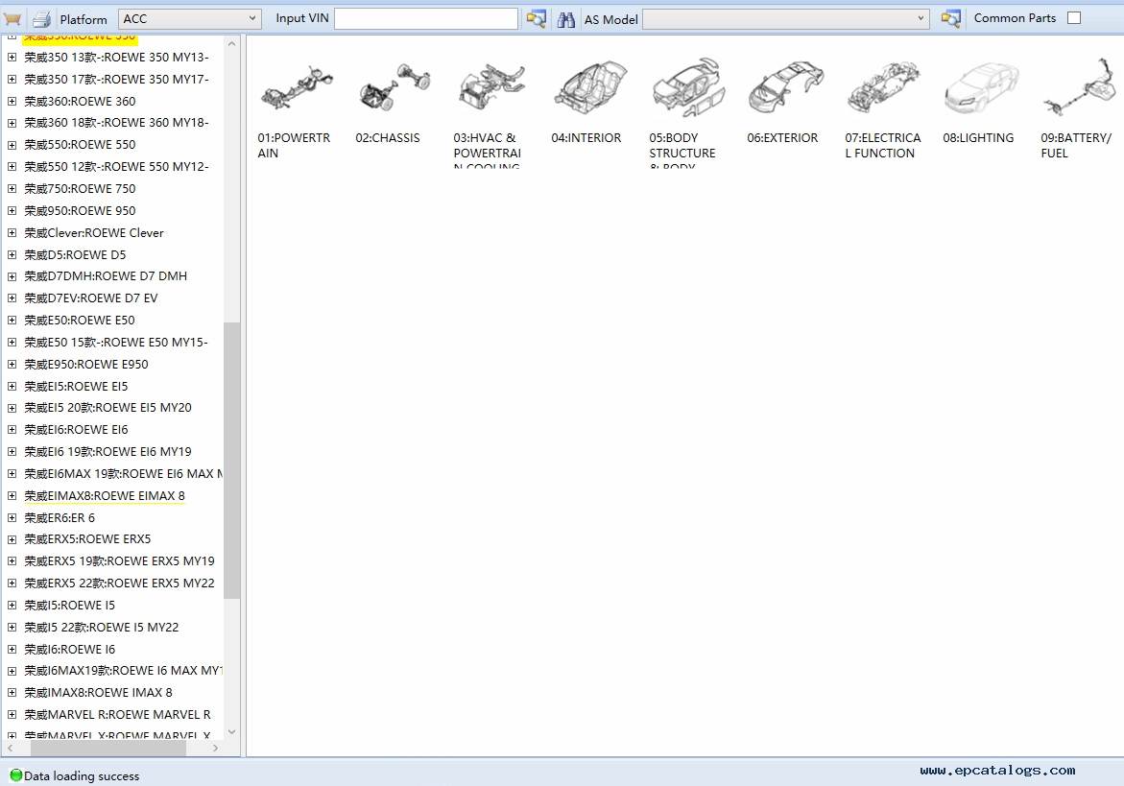Screen dimensions: 1124x786
Task: Click the binoculars find icon
Action: (x=566, y=19)
